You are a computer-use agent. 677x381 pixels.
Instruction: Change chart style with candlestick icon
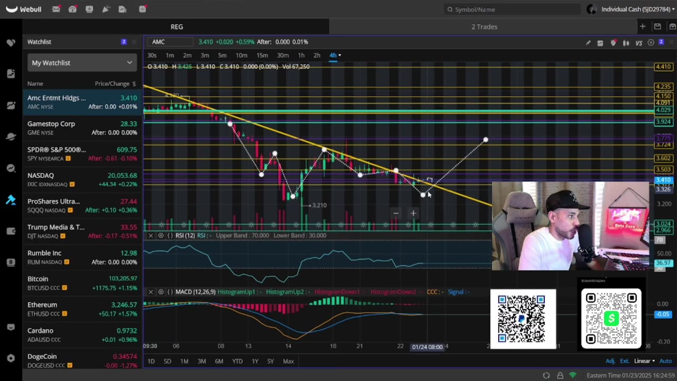click(626, 42)
